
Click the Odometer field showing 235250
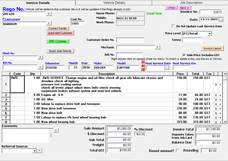click(55, 68)
